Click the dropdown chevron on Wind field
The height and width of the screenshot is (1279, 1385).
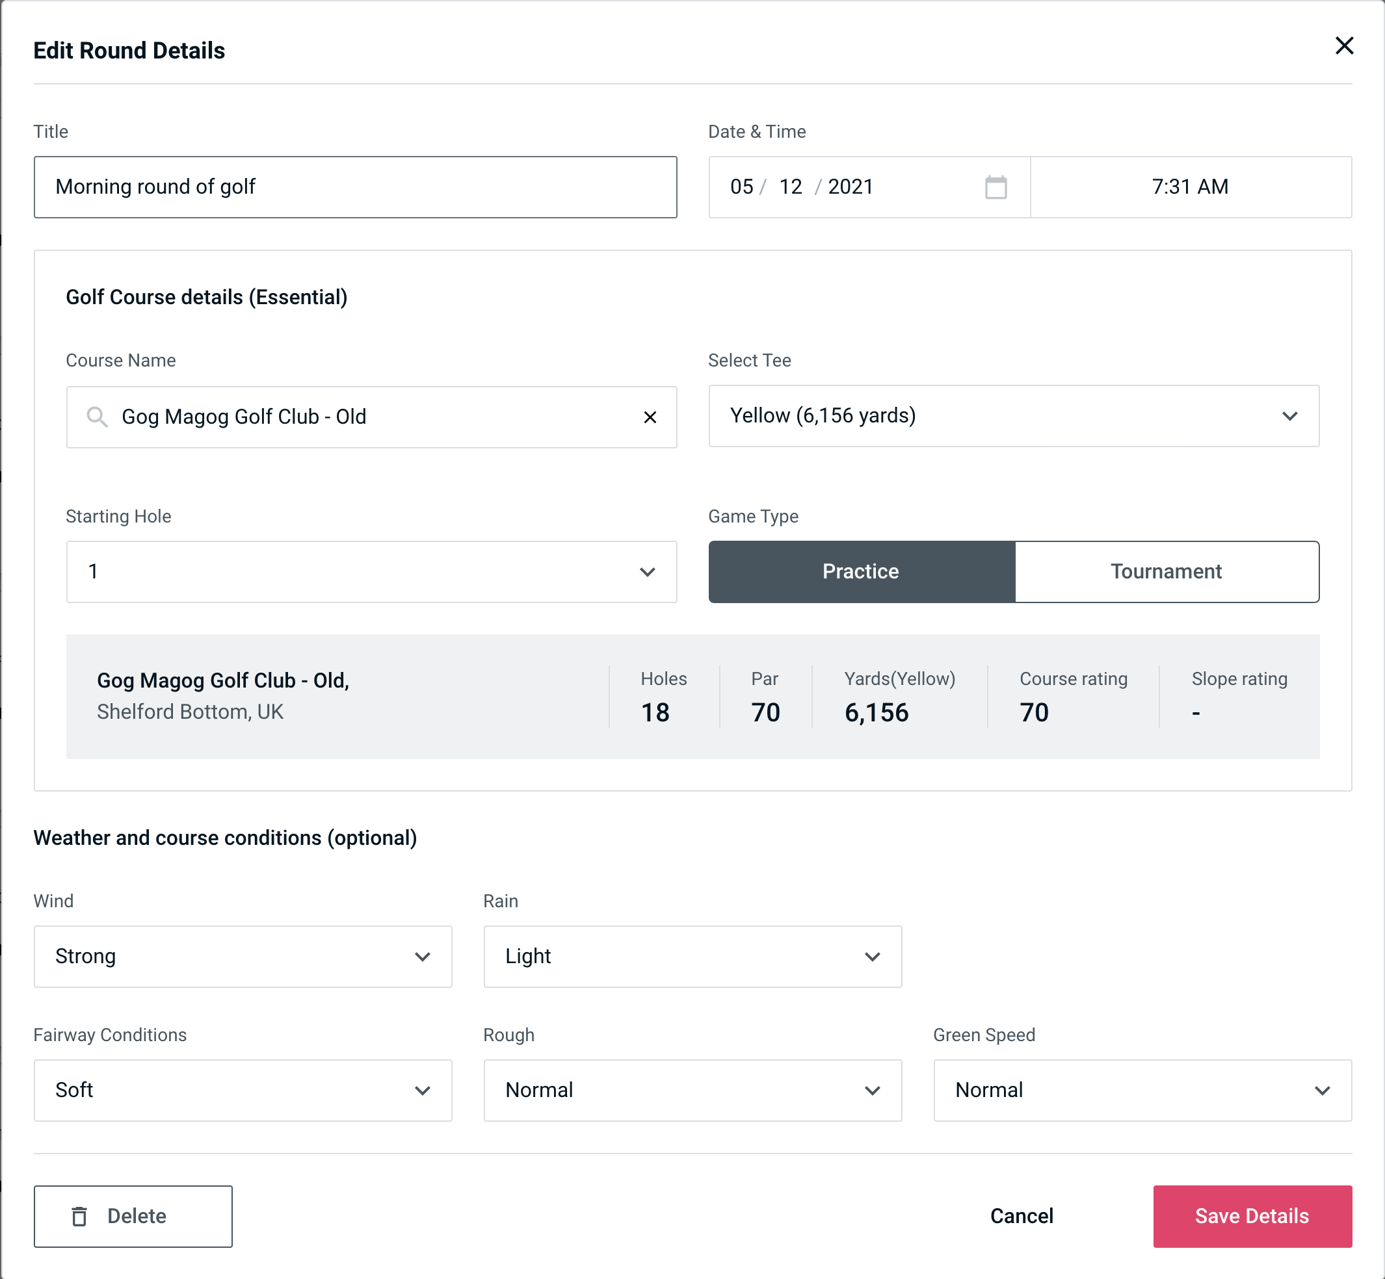click(x=423, y=956)
